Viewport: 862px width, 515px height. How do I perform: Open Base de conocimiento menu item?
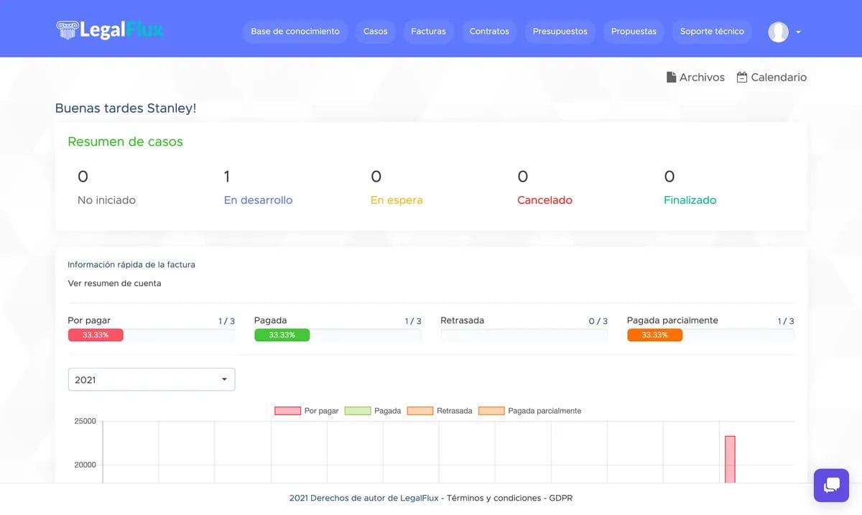tap(295, 32)
